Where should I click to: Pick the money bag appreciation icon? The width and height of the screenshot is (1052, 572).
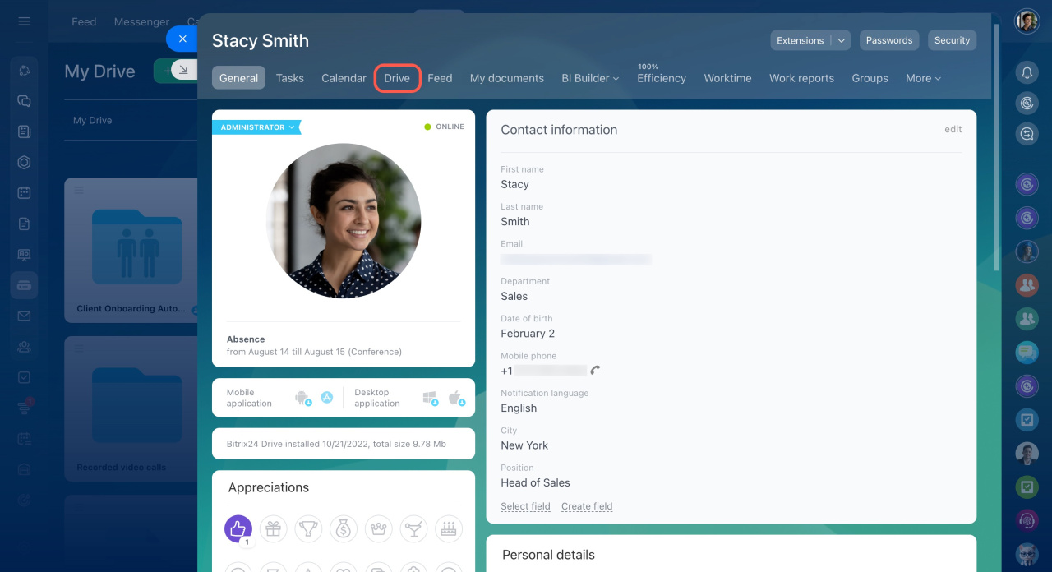click(x=344, y=528)
